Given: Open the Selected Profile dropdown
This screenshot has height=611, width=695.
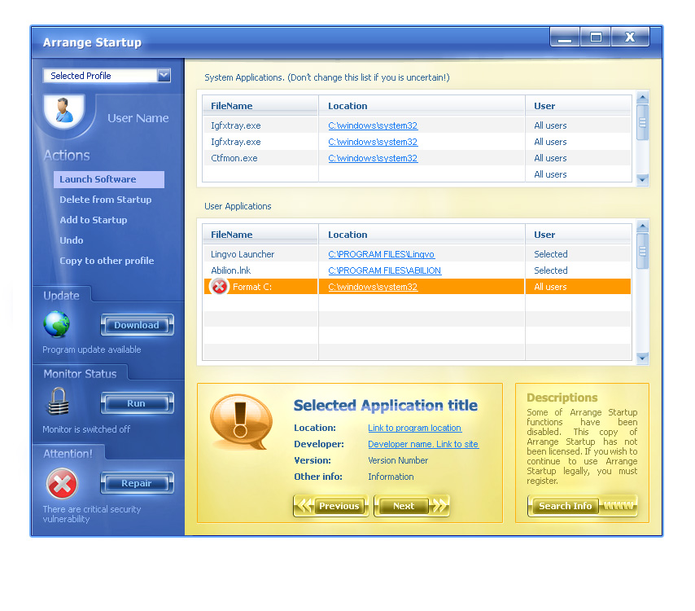Looking at the screenshot, I should (x=164, y=75).
